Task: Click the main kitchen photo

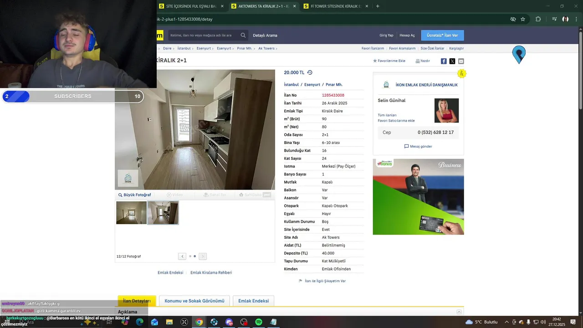Action: pos(195,129)
